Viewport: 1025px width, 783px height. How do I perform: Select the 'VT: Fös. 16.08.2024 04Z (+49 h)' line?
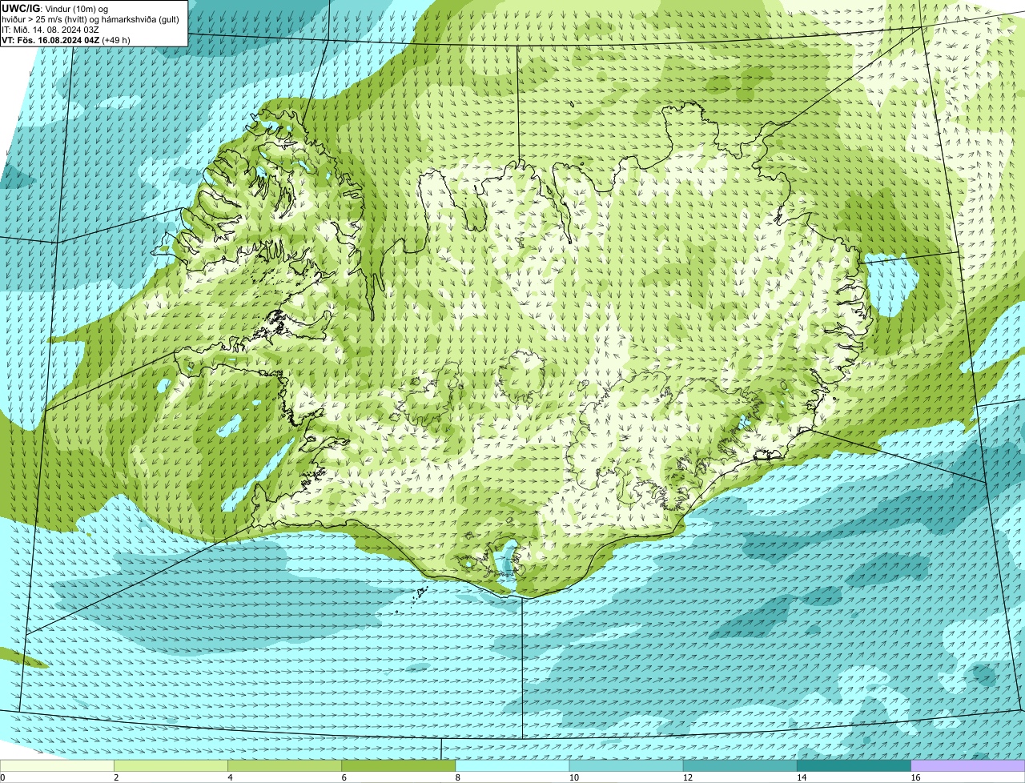[x=66, y=39]
